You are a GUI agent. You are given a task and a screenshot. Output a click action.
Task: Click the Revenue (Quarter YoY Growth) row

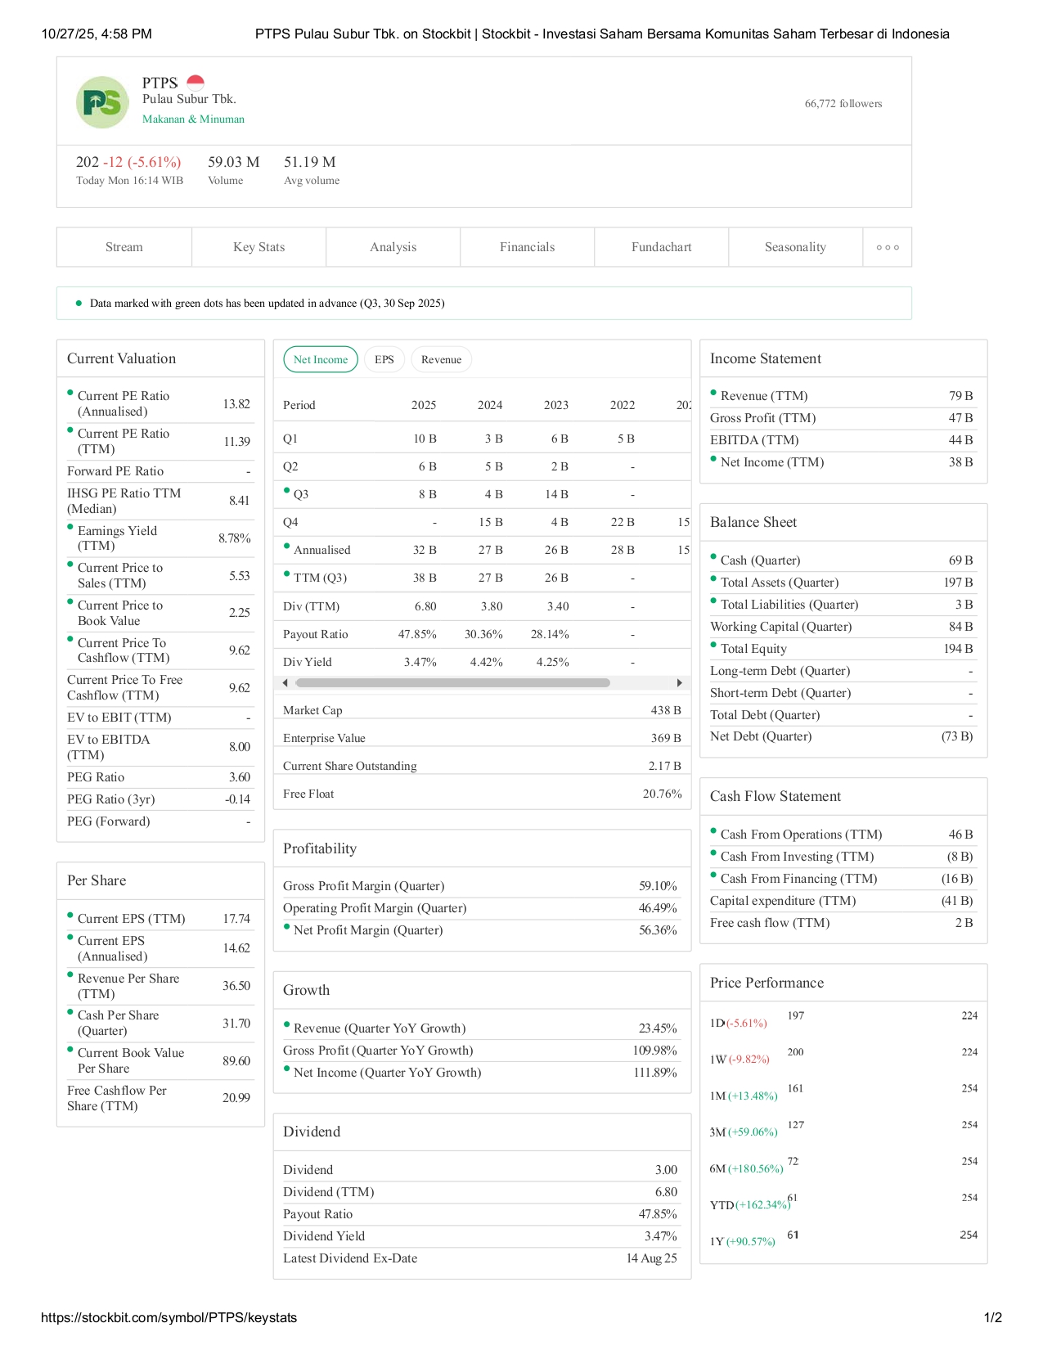(x=480, y=1028)
